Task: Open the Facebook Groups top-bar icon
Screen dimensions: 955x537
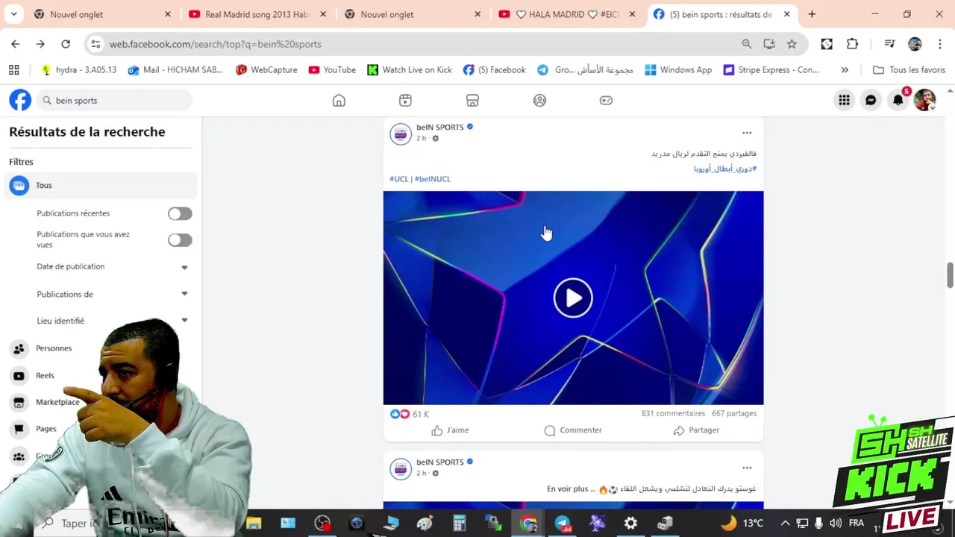Action: click(539, 100)
